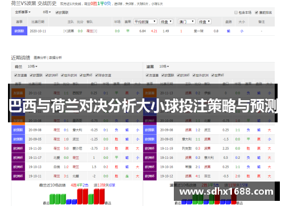Click the 备注 column header
This screenshot has height=206, width=285.
(262, 22)
